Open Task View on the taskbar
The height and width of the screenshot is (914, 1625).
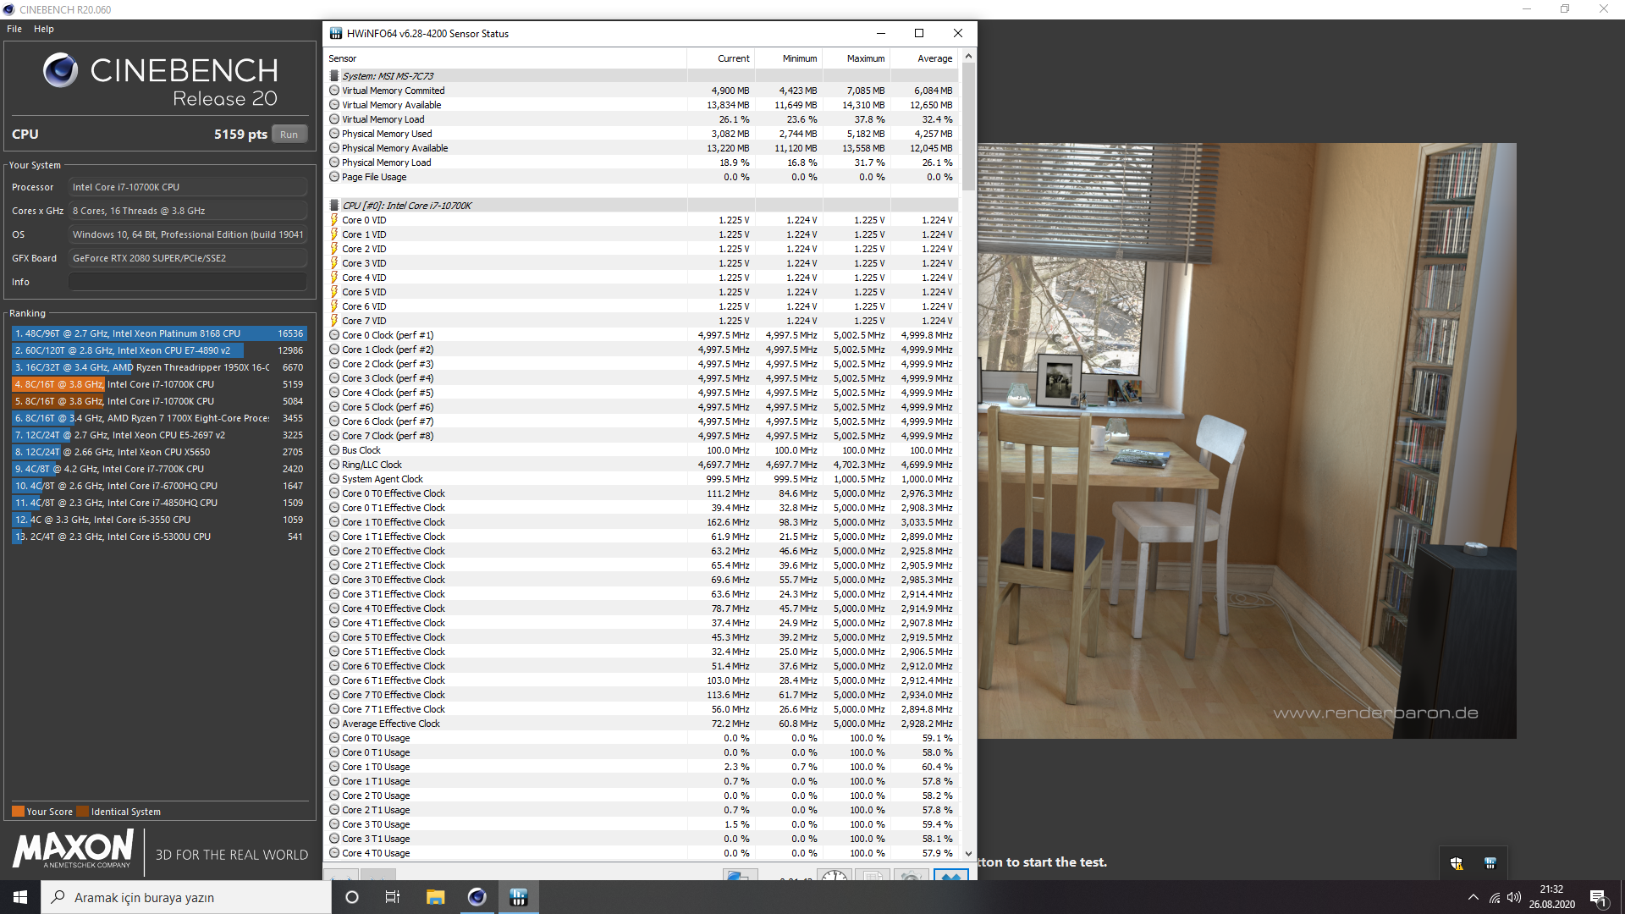[x=393, y=897]
